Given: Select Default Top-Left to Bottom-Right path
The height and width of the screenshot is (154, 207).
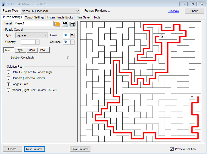Looking at the screenshot, I should 9,72.
